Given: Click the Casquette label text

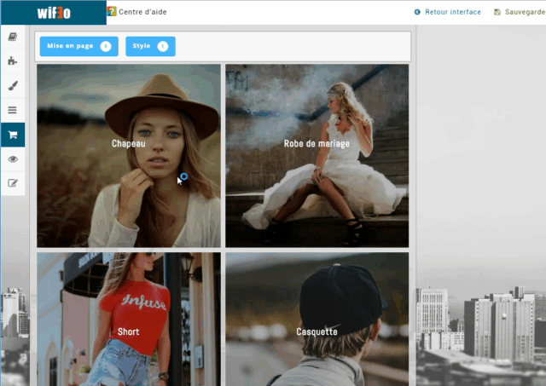Looking at the screenshot, I should click(x=317, y=331).
